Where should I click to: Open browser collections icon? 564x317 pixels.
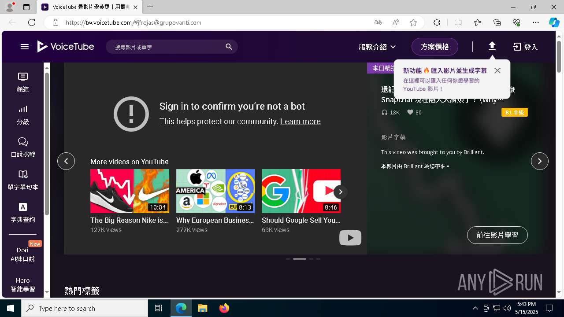point(497,22)
